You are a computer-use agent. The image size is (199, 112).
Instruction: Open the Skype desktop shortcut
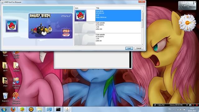(5, 54)
